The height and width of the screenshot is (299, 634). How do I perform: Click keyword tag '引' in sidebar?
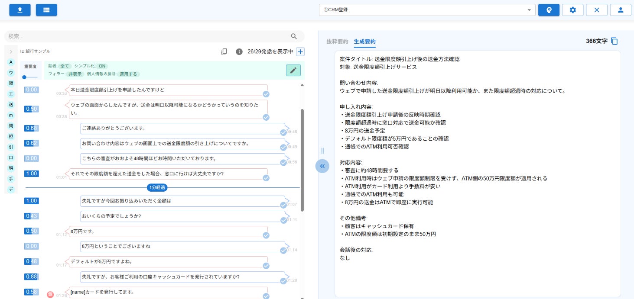pyautogui.click(x=11, y=147)
